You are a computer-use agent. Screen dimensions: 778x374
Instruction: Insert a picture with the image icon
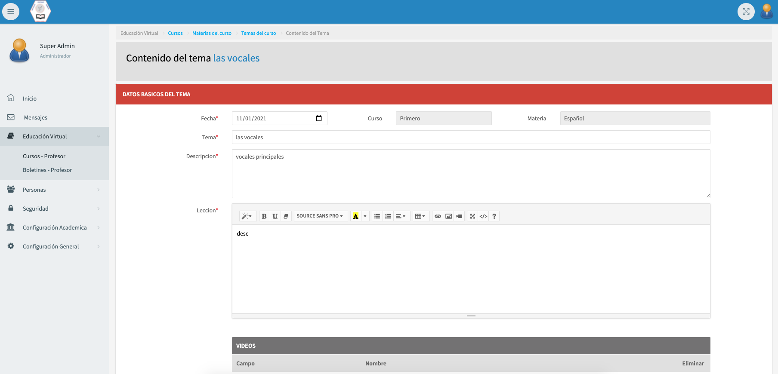[x=448, y=216]
